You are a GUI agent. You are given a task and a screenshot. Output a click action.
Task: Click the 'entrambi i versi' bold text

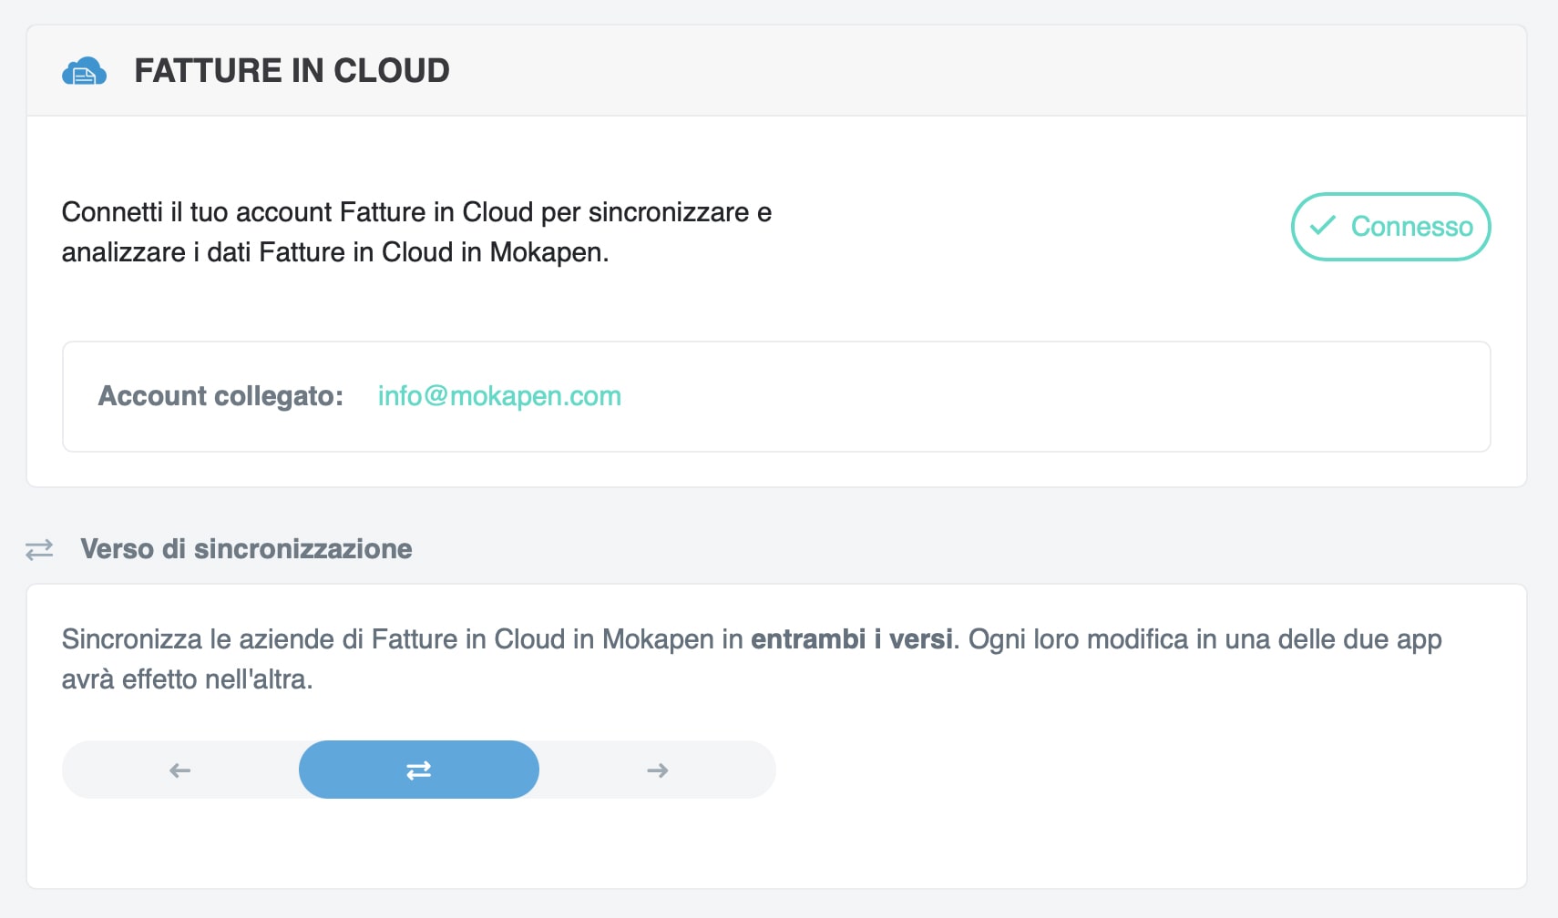(x=852, y=639)
